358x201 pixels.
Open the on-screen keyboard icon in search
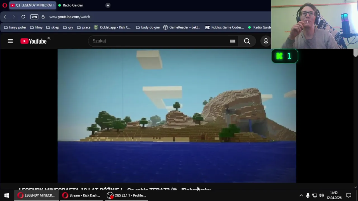click(x=232, y=41)
